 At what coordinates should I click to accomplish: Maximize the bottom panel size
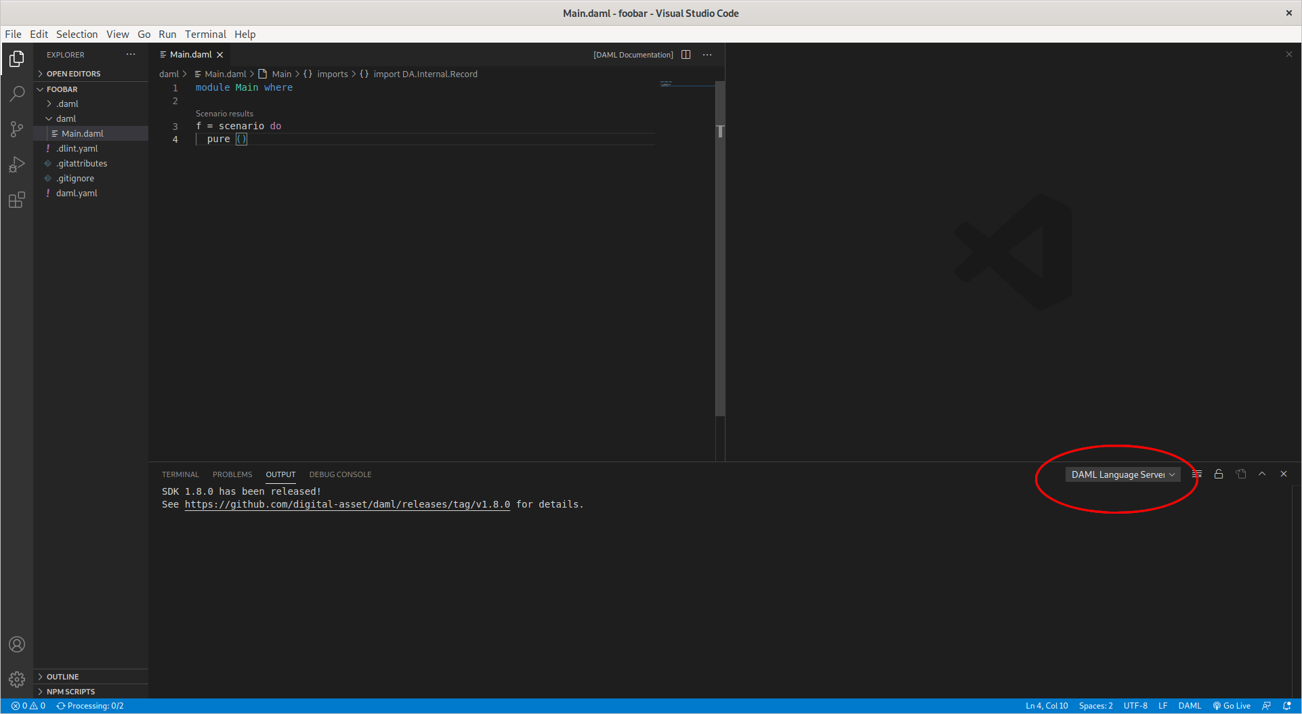point(1262,474)
